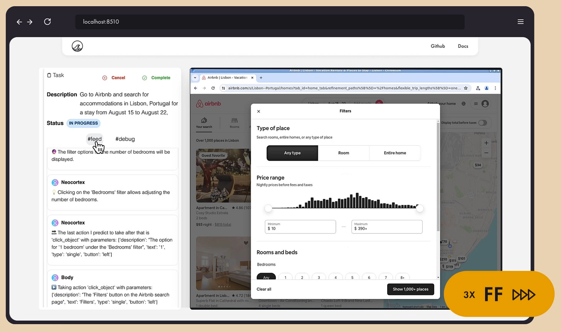561x332 pixels.
Task: Select 1 bedroom option
Action: pos(285,277)
